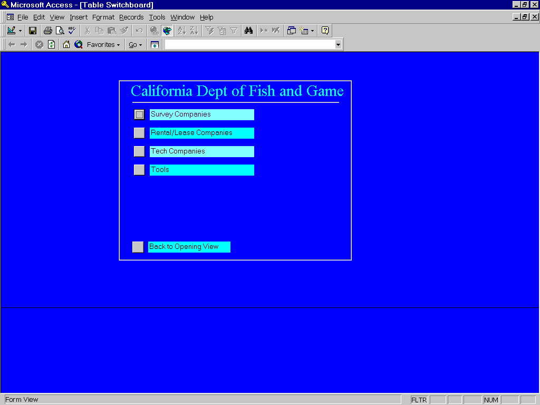Click the Web Toolbar toggle icon

click(x=167, y=31)
